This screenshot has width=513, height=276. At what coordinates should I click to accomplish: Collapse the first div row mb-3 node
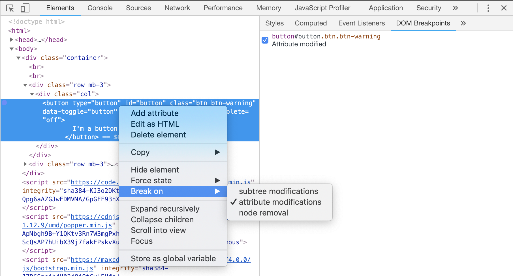point(25,85)
